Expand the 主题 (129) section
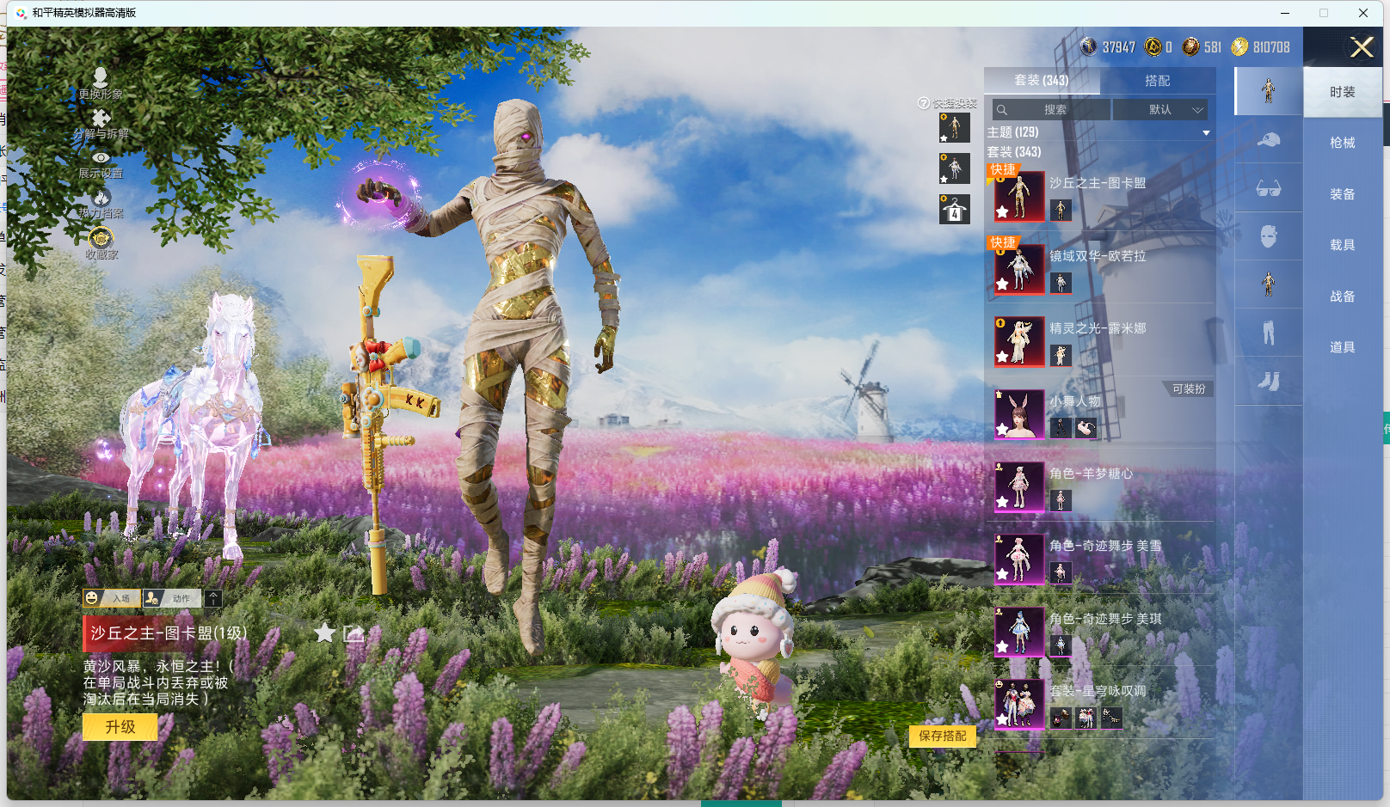 pos(1206,132)
